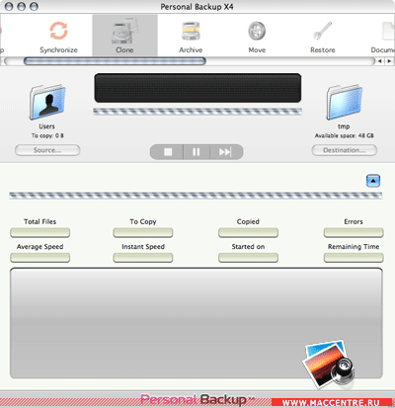Click the Average Speed field
395x408 pixels.
coord(40,258)
